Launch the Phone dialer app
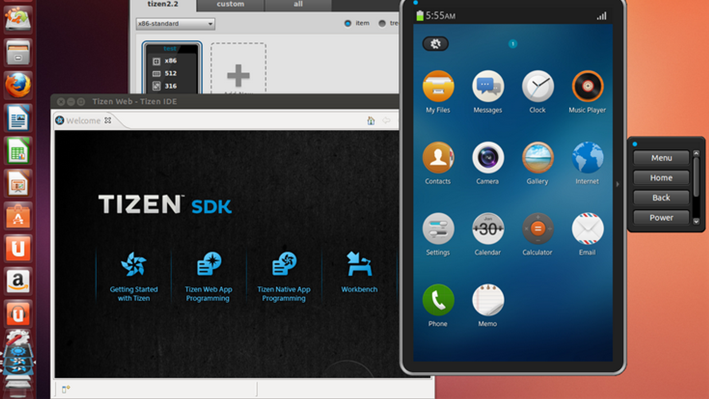 click(x=438, y=300)
